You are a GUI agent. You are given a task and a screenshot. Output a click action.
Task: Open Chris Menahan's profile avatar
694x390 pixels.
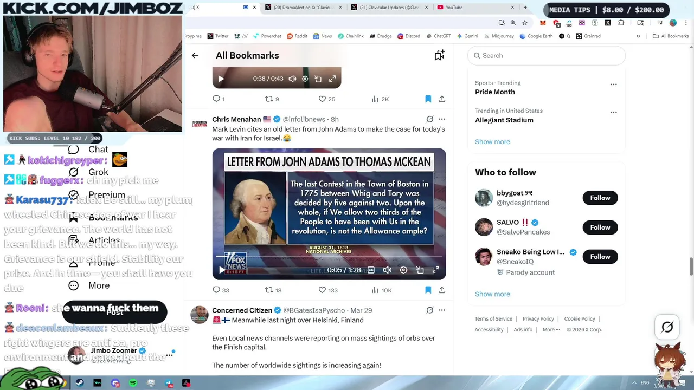tap(200, 124)
